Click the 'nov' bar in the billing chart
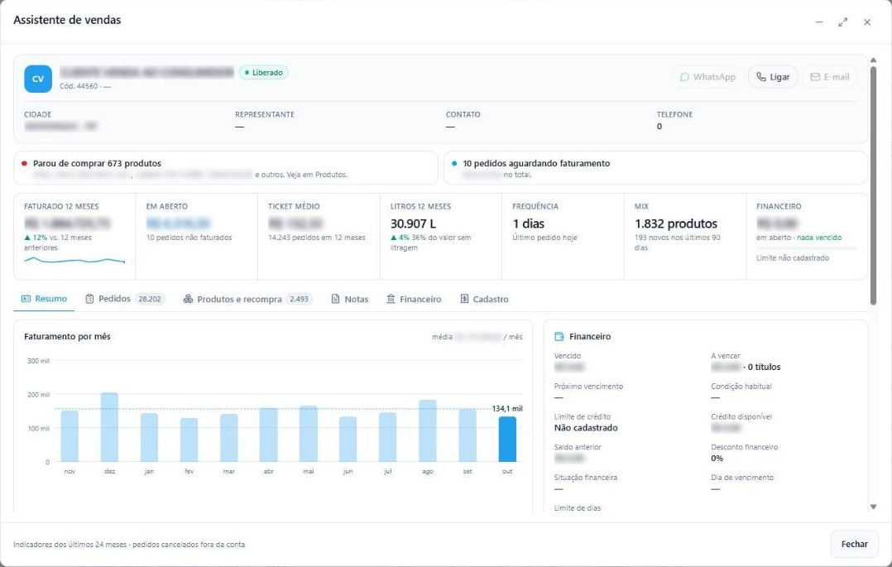Screen dimensions: 892x567 point(70,436)
